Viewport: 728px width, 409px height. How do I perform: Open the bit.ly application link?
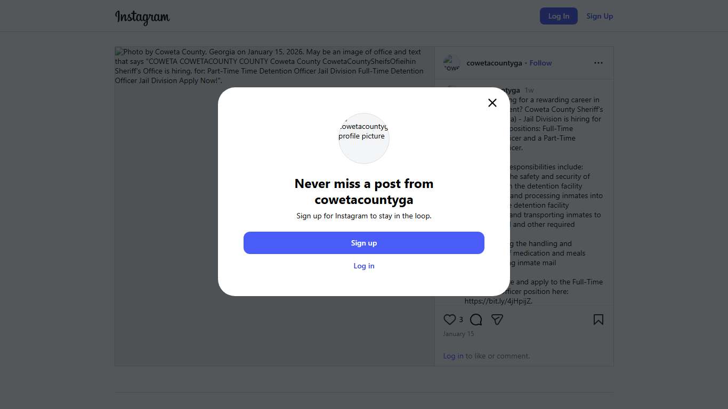[x=497, y=301]
